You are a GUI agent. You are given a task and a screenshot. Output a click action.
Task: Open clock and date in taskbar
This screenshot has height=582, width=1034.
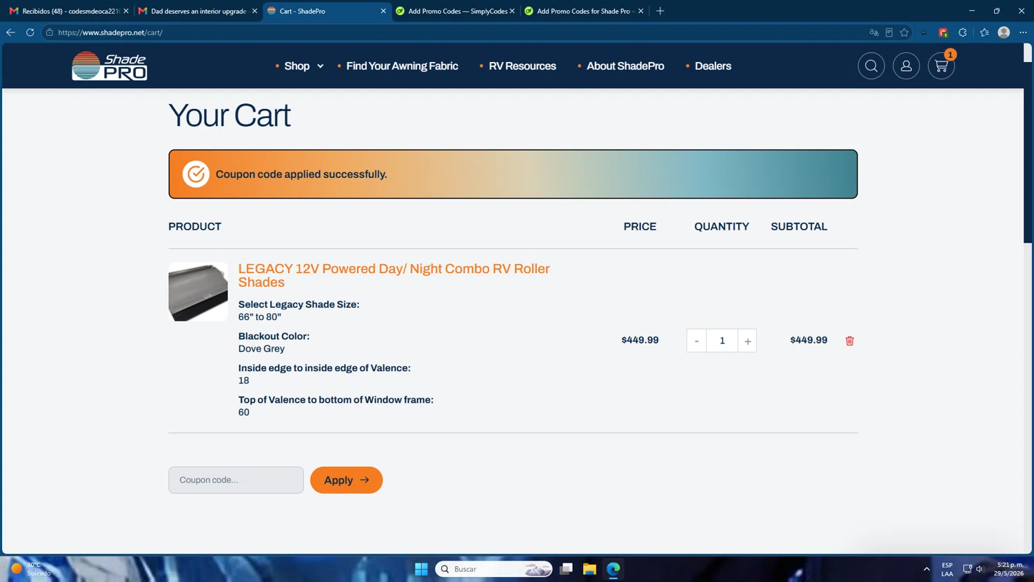point(1010,569)
